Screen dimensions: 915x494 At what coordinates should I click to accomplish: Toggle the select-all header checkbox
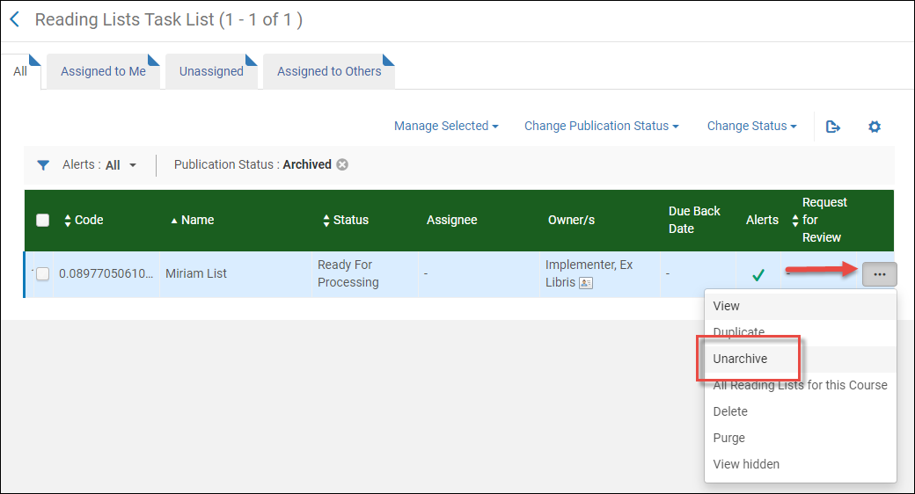pyautogui.click(x=42, y=220)
